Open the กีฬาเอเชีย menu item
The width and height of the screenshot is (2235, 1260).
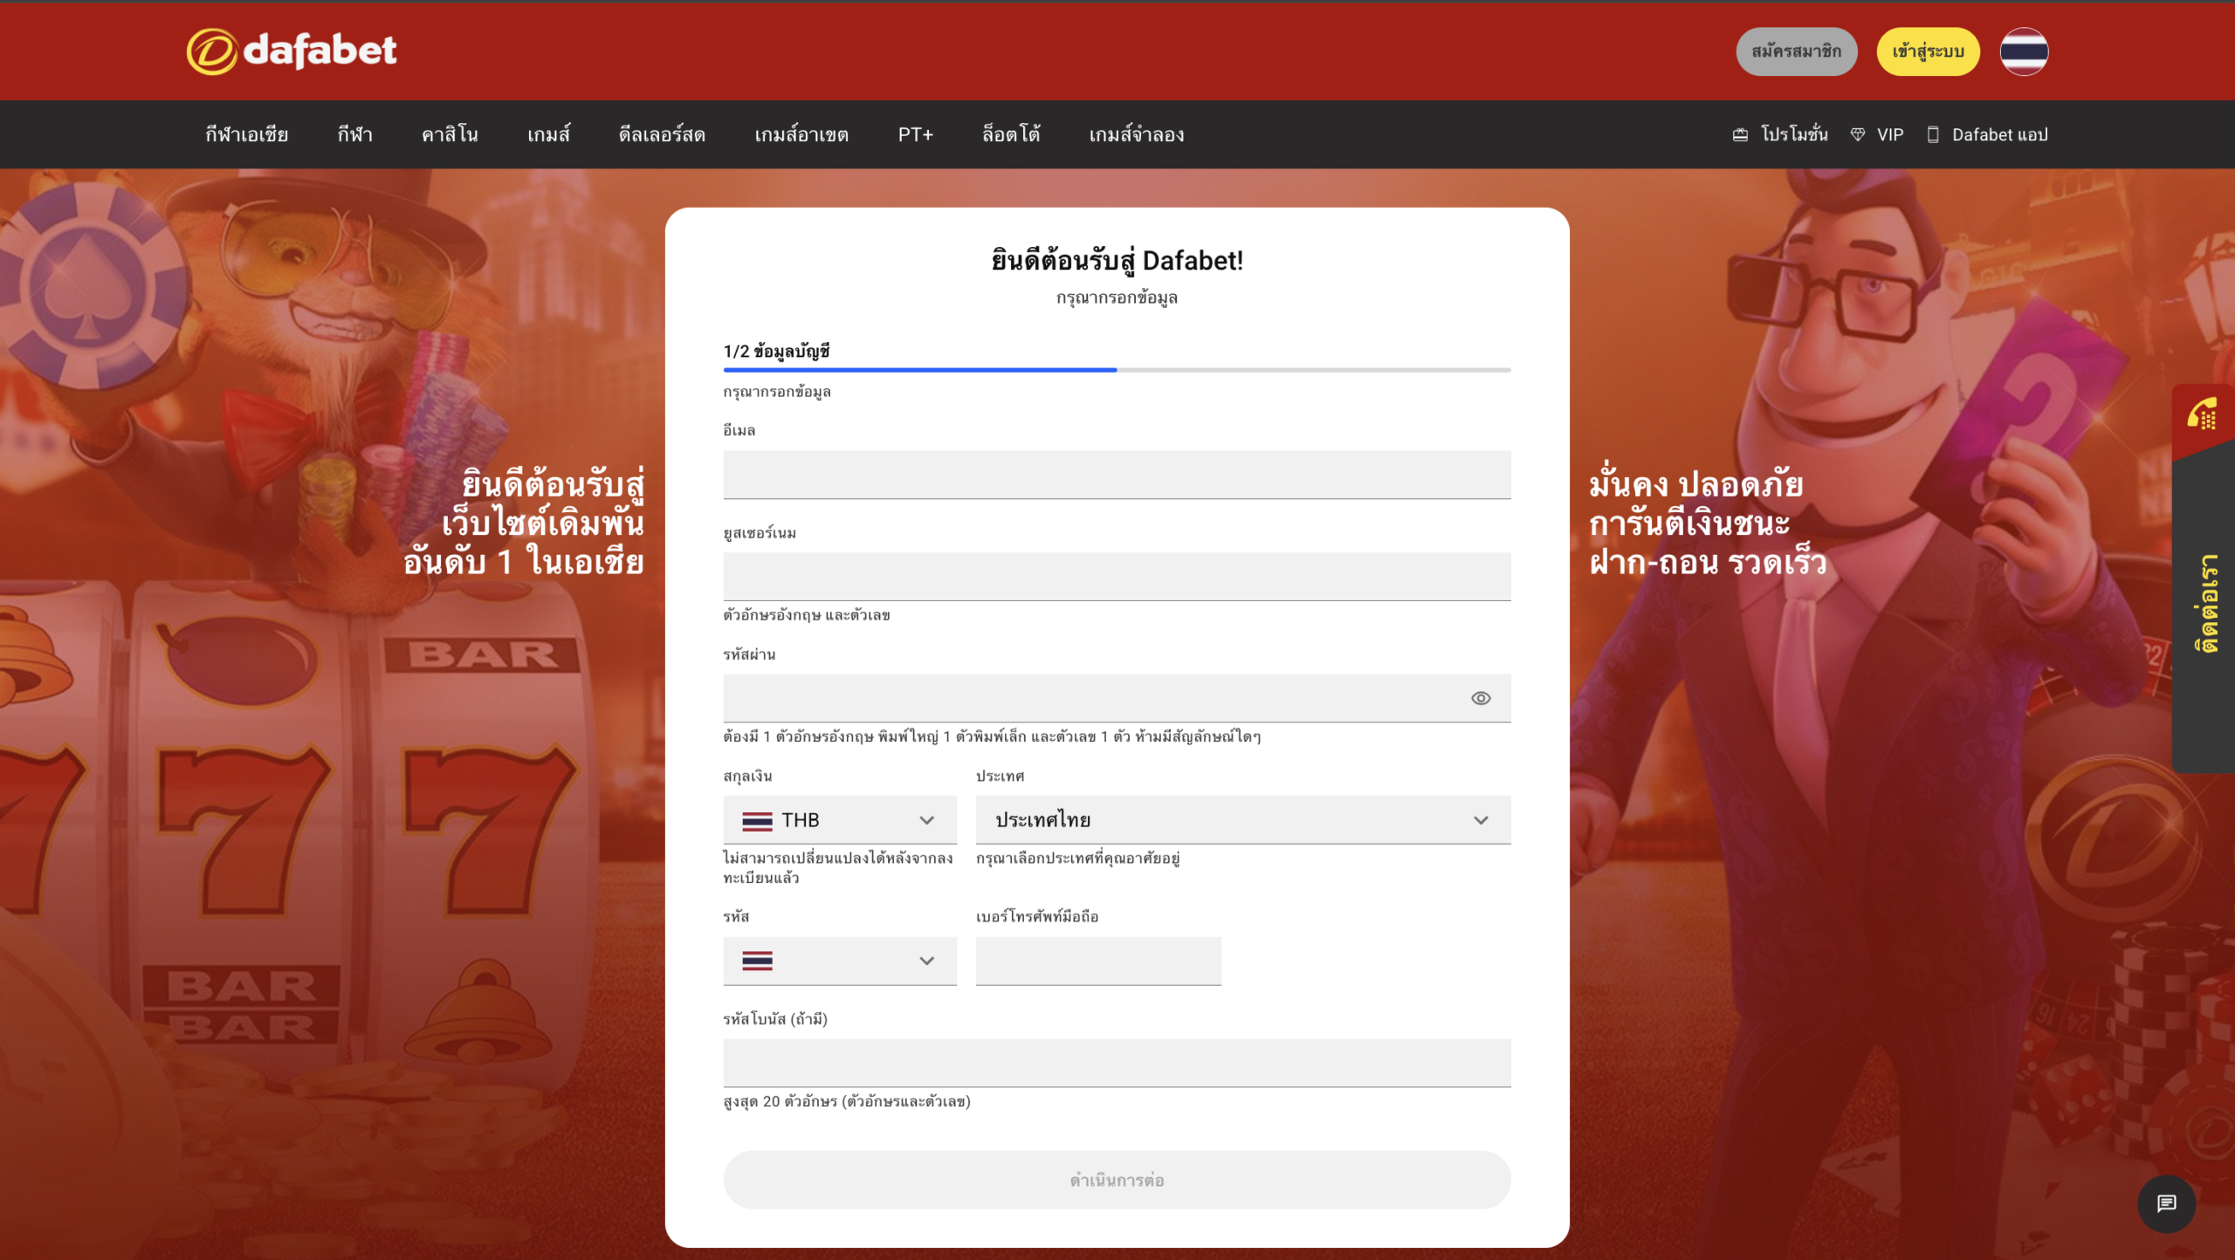[x=247, y=134]
